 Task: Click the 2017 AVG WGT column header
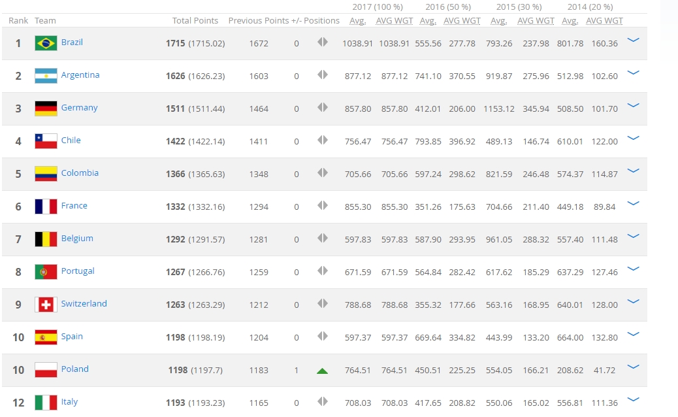click(394, 21)
